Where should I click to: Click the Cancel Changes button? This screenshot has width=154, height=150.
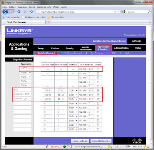click(101, 141)
